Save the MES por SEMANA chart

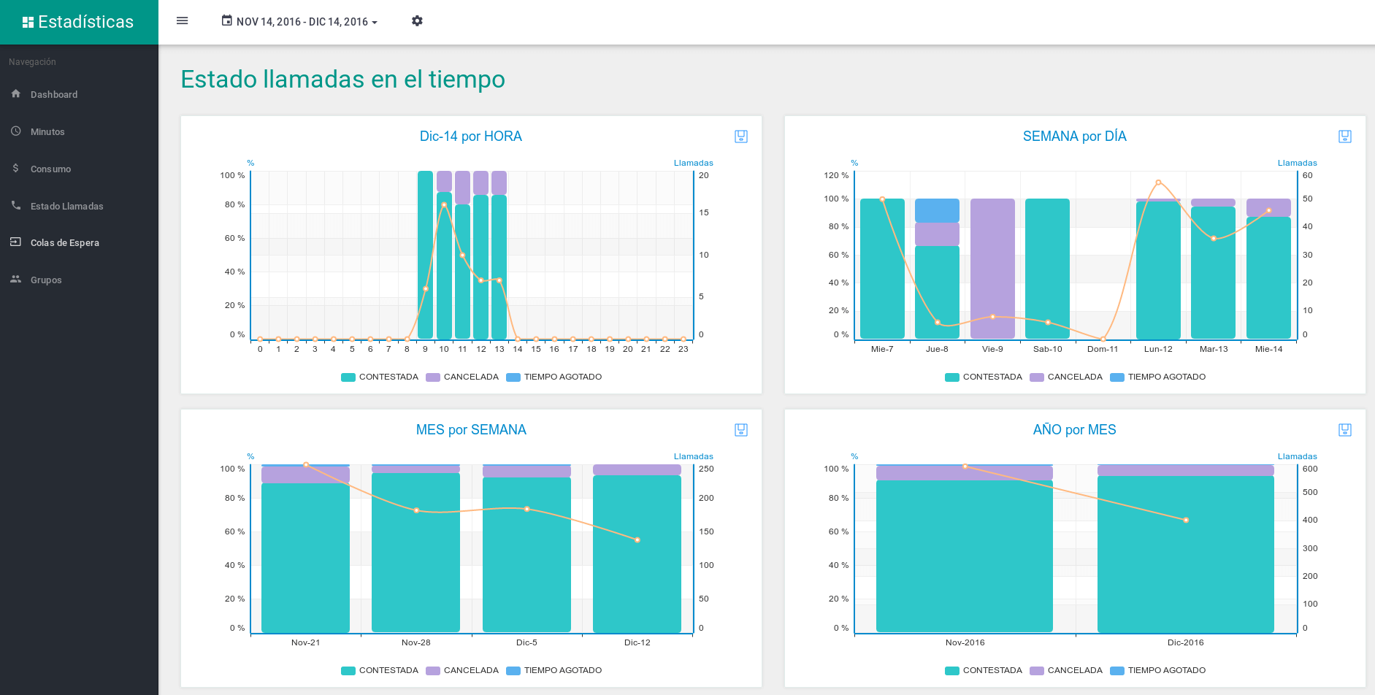(x=741, y=430)
